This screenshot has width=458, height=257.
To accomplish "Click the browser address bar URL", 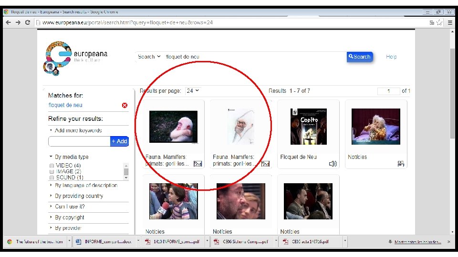I will pyautogui.click(x=127, y=22).
